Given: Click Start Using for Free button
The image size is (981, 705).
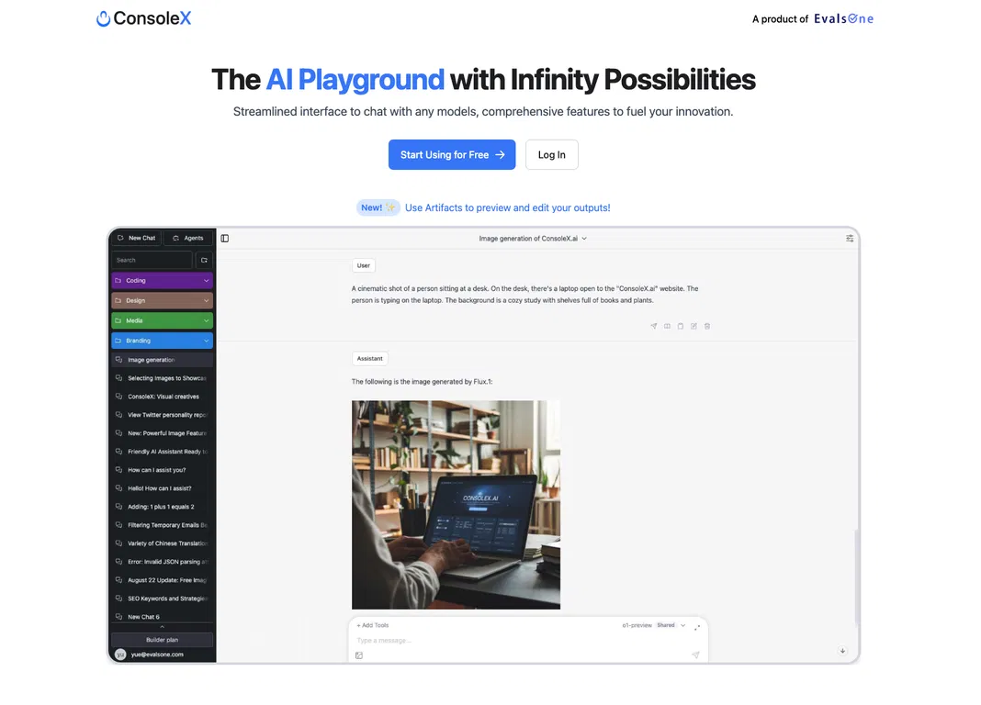Looking at the screenshot, I should click(x=452, y=154).
